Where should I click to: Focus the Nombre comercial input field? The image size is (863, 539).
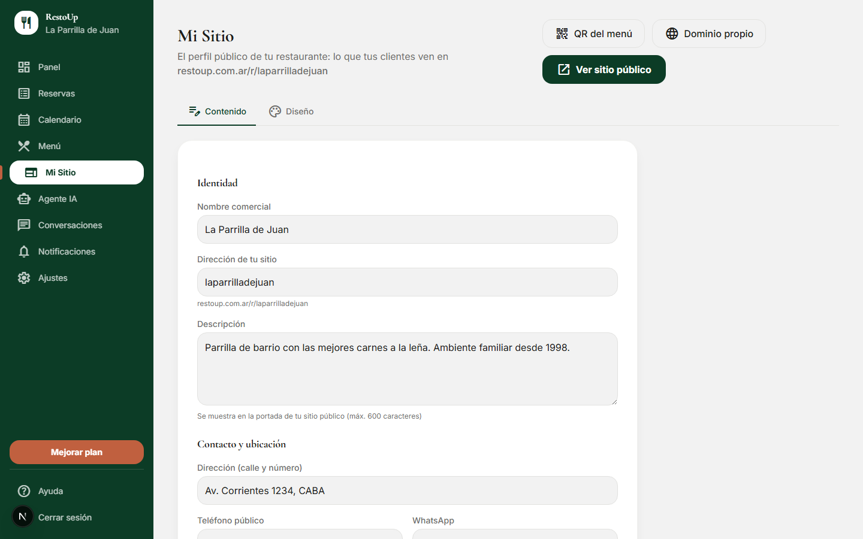tap(408, 229)
